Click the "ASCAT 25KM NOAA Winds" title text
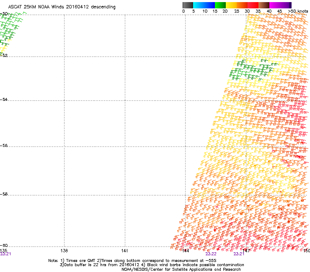Viewport: 310px width, 272px height. [36, 7]
